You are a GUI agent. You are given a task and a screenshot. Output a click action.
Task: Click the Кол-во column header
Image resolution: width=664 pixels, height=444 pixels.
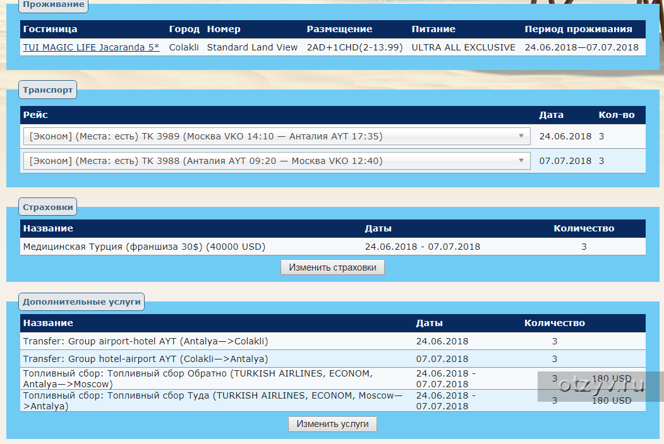click(616, 115)
